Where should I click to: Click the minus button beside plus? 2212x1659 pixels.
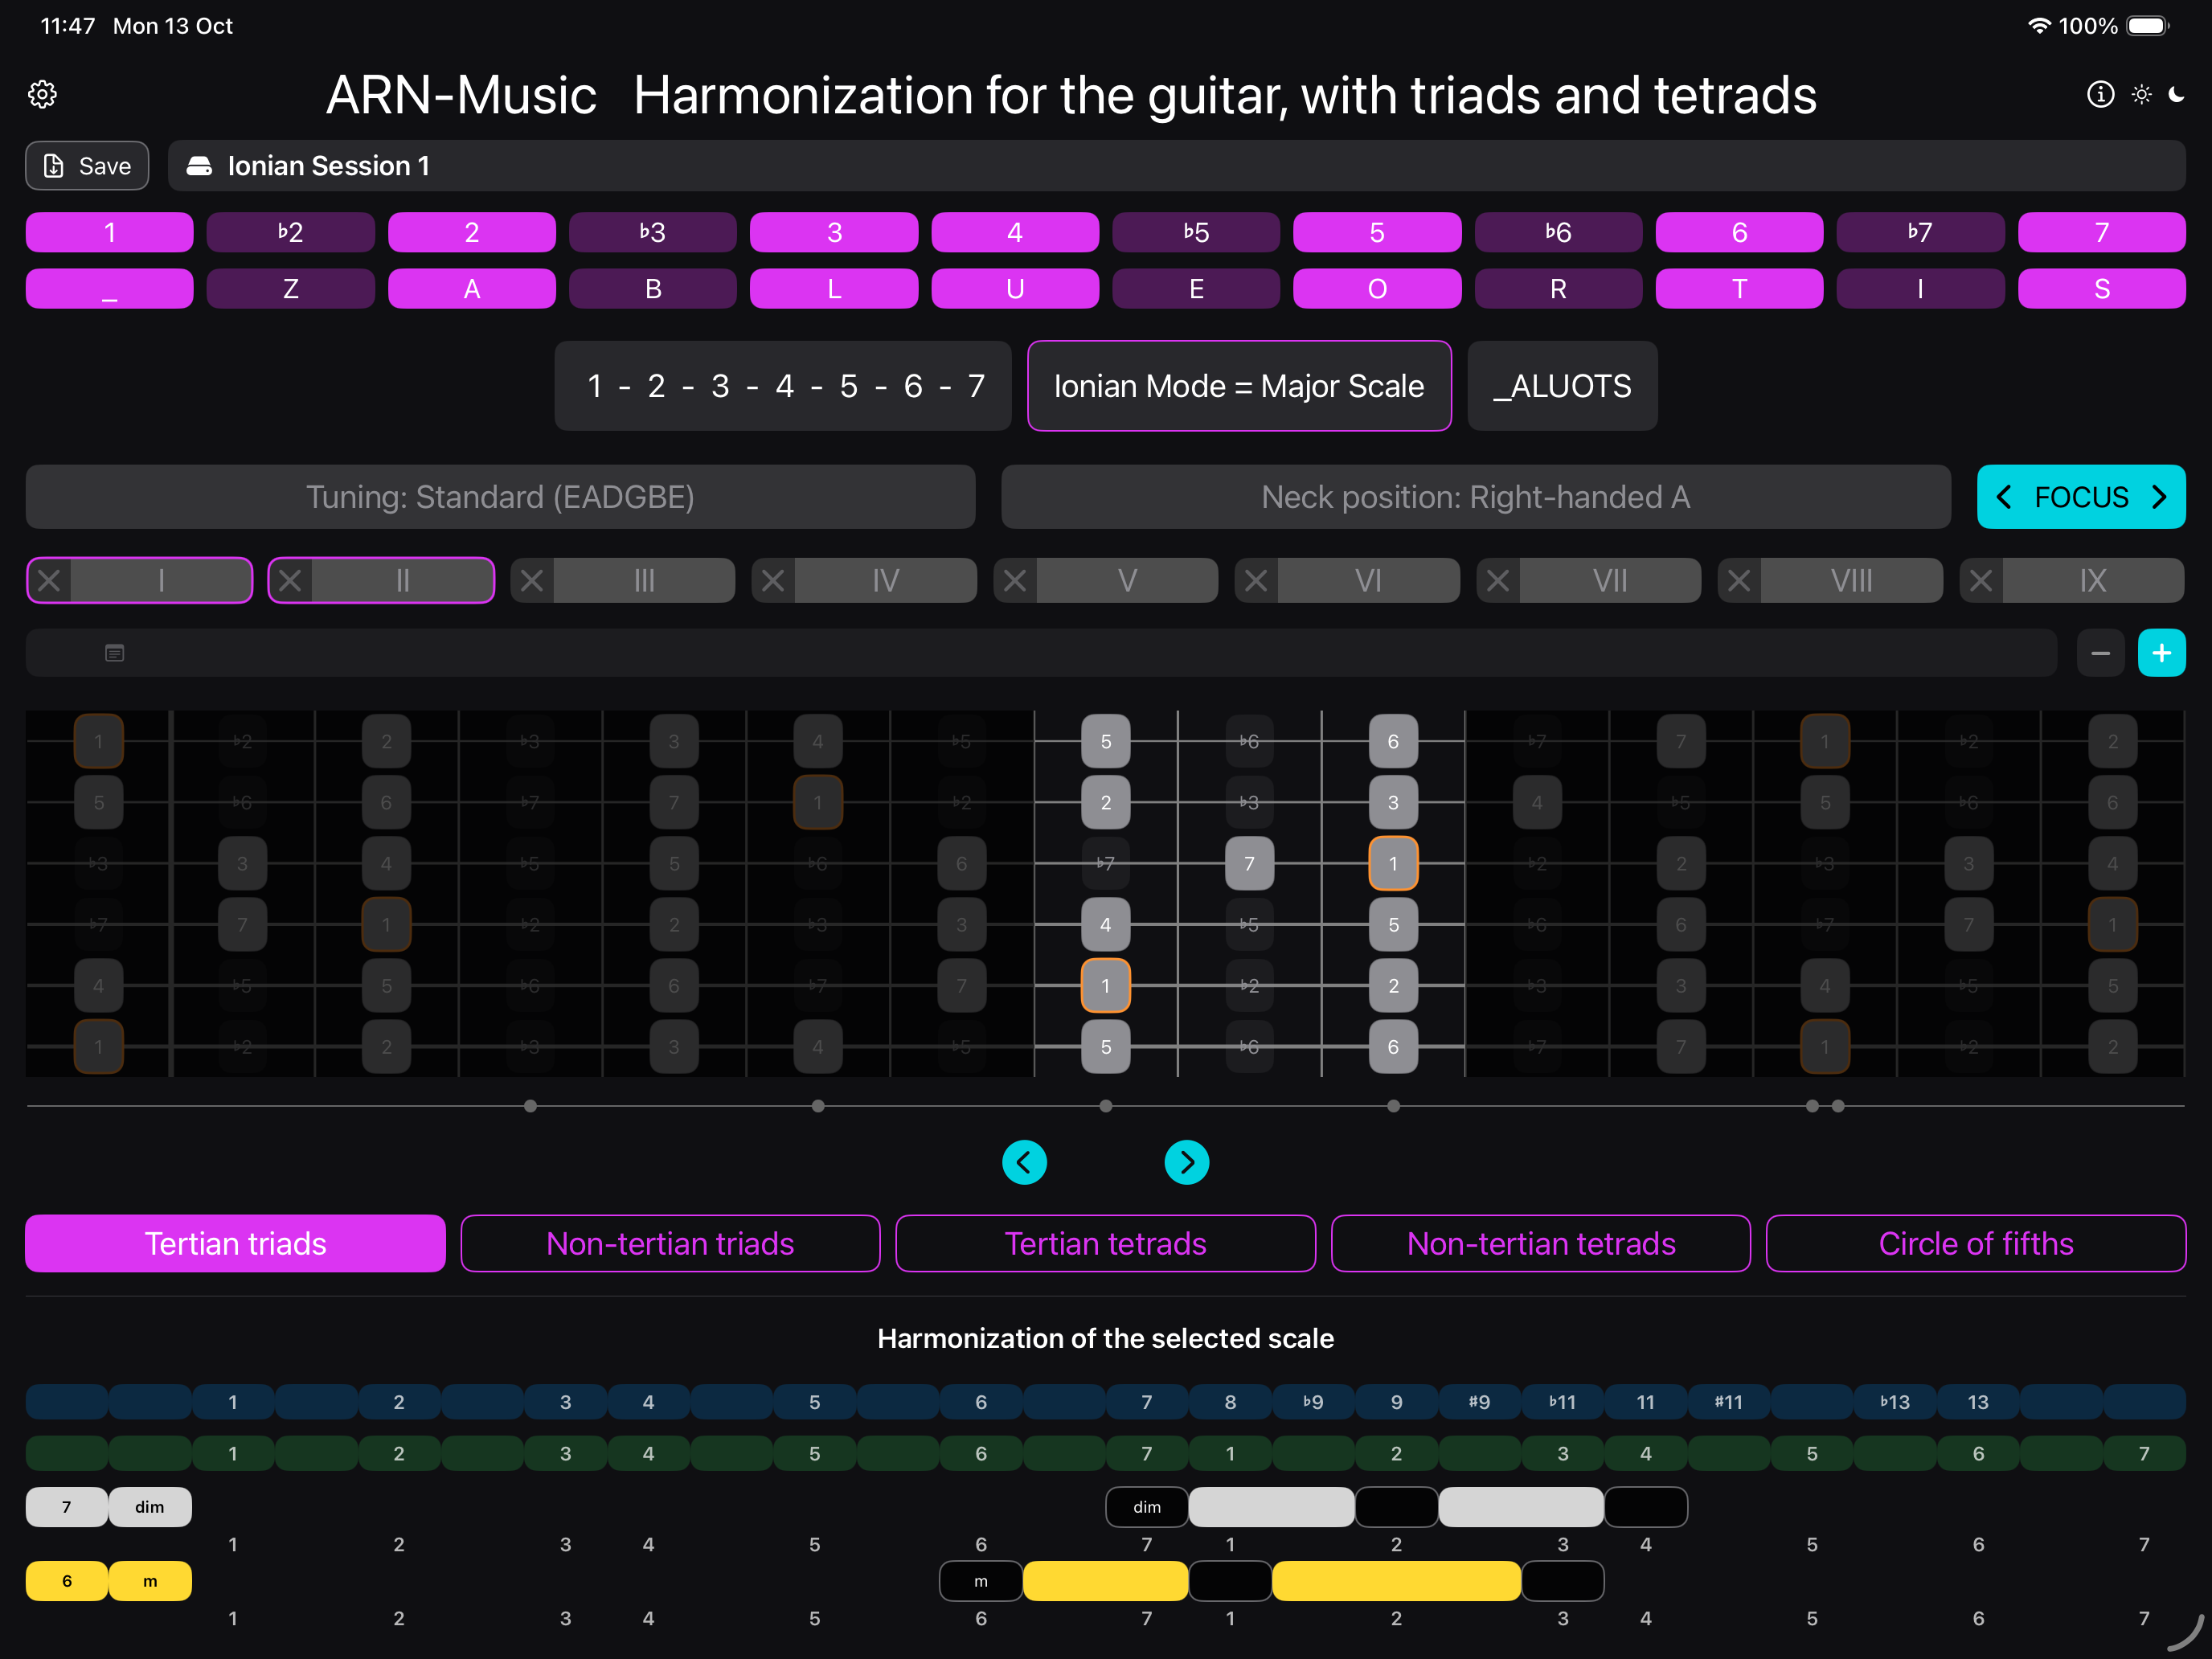click(x=2100, y=653)
